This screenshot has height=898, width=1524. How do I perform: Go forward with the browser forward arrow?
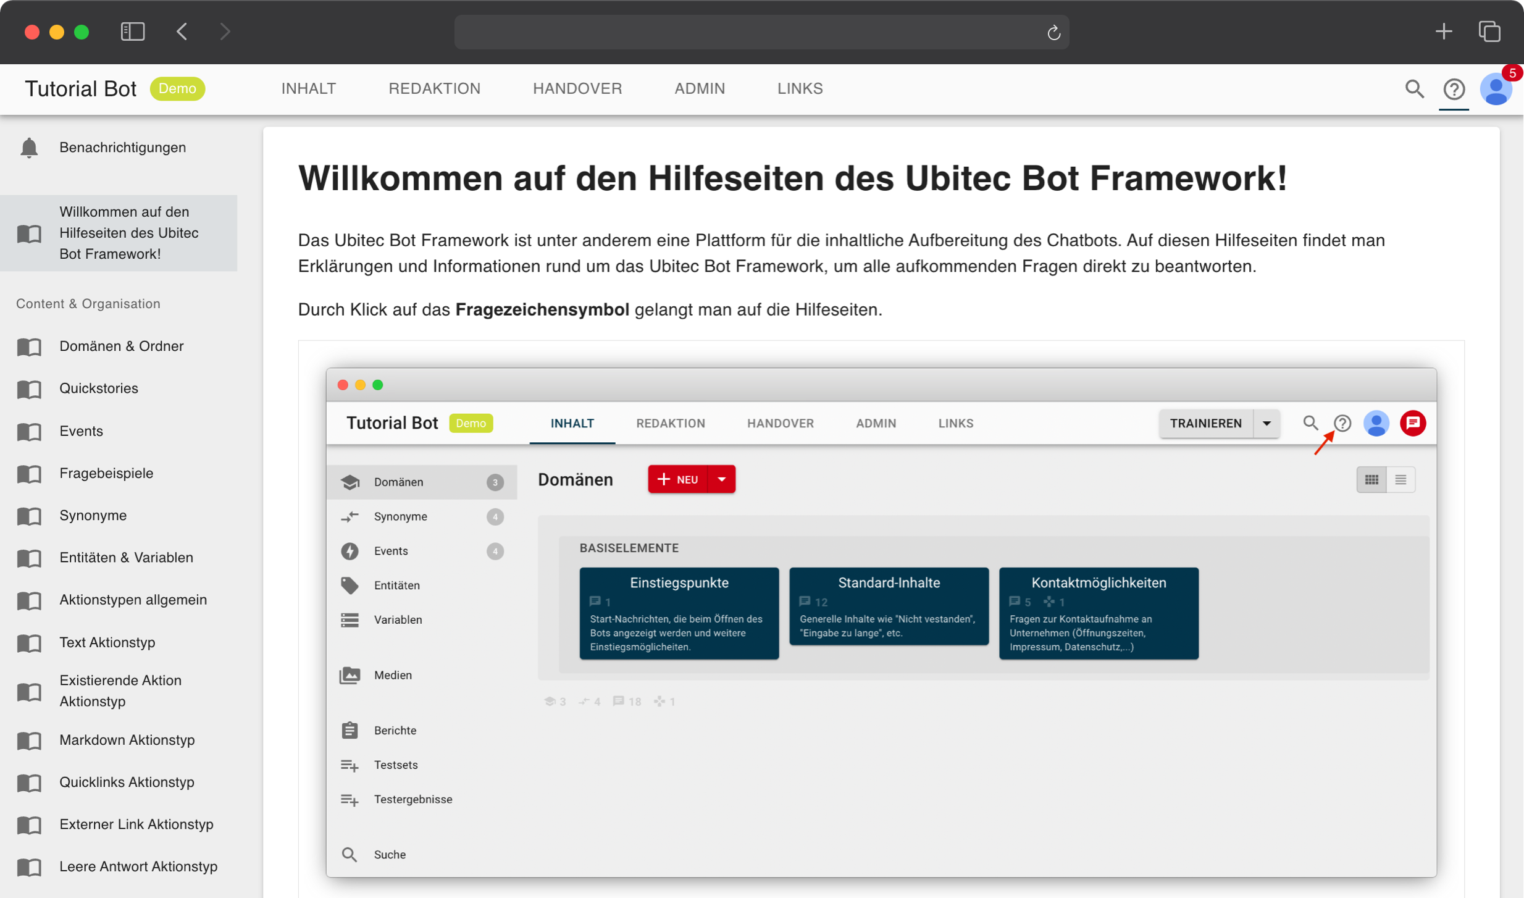[225, 31]
